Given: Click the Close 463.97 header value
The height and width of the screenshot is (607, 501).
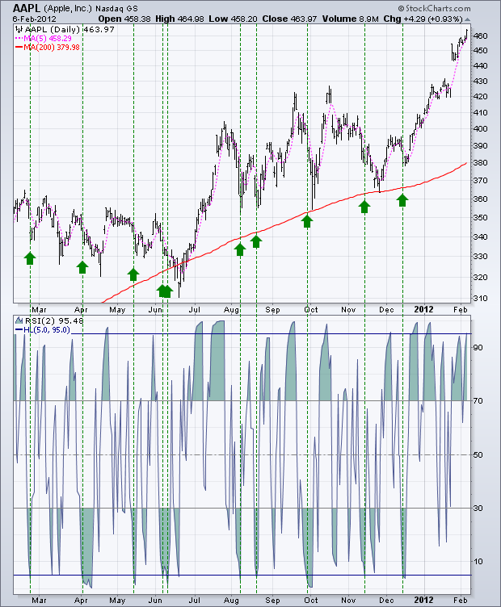Looking at the screenshot, I should click(x=289, y=19).
